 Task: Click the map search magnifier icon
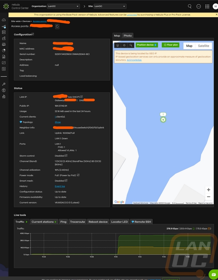[x=131, y=45]
